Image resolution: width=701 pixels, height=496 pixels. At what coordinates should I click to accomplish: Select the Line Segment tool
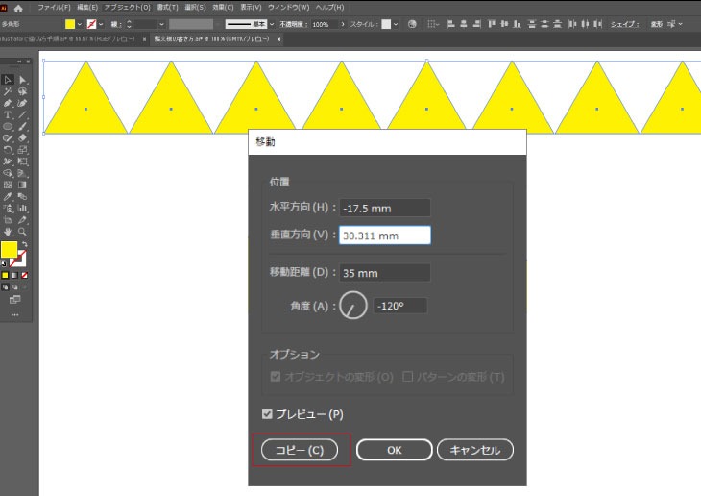pyautogui.click(x=22, y=114)
